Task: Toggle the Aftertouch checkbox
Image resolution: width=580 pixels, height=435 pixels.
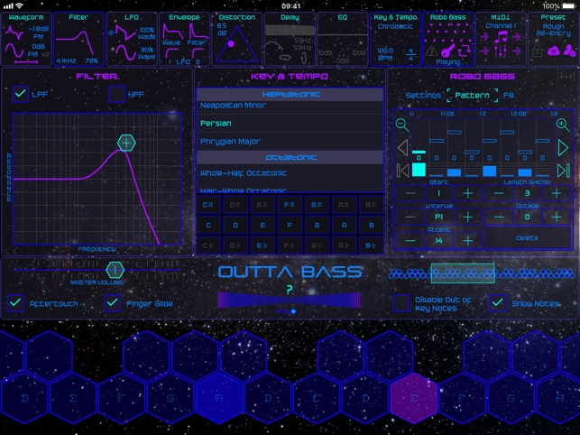Action: [15, 303]
